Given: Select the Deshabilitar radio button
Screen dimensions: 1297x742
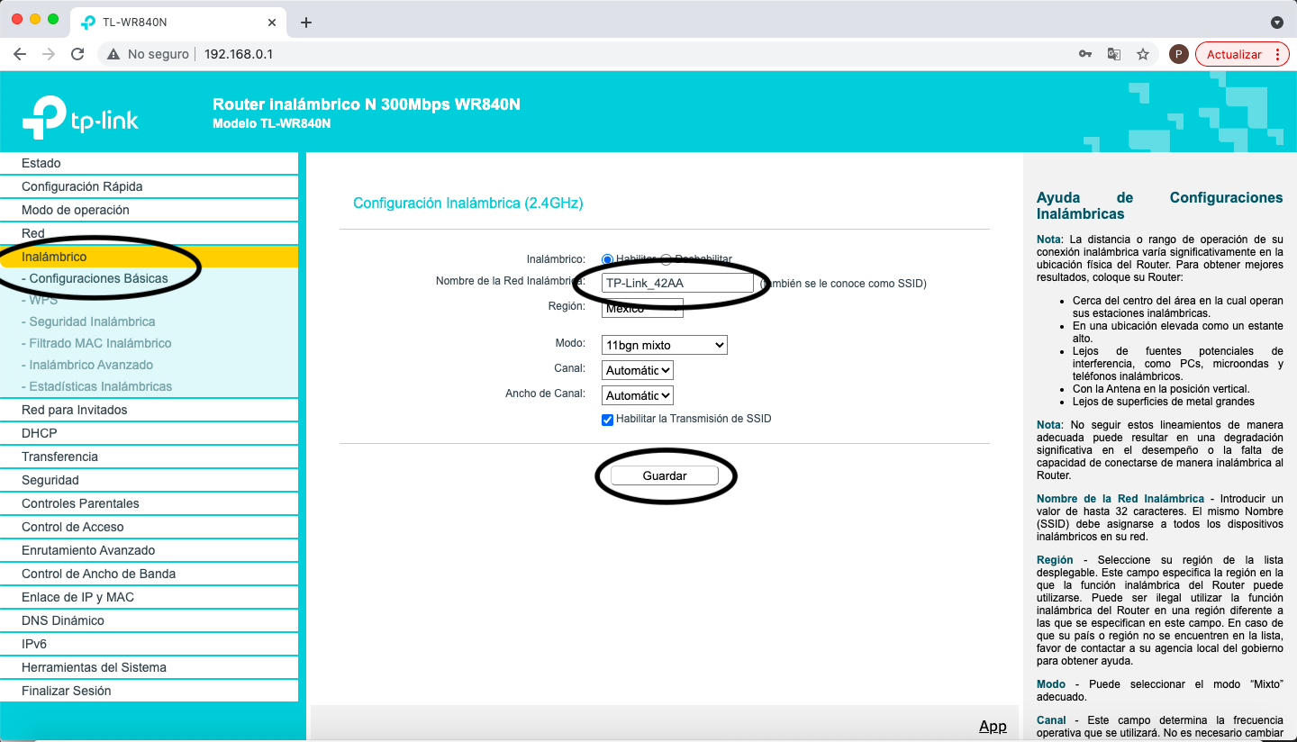Looking at the screenshot, I should click(x=667, y=259).
